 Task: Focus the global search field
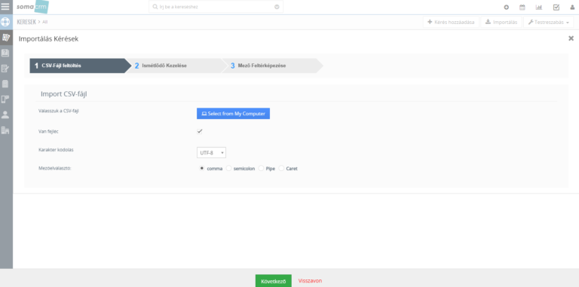(216, 7)
